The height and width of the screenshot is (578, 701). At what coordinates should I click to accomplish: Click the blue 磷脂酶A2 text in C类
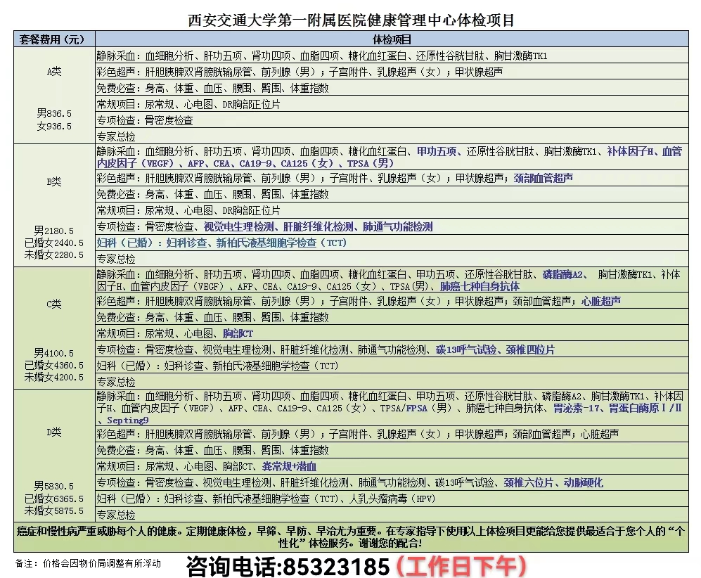563,274
